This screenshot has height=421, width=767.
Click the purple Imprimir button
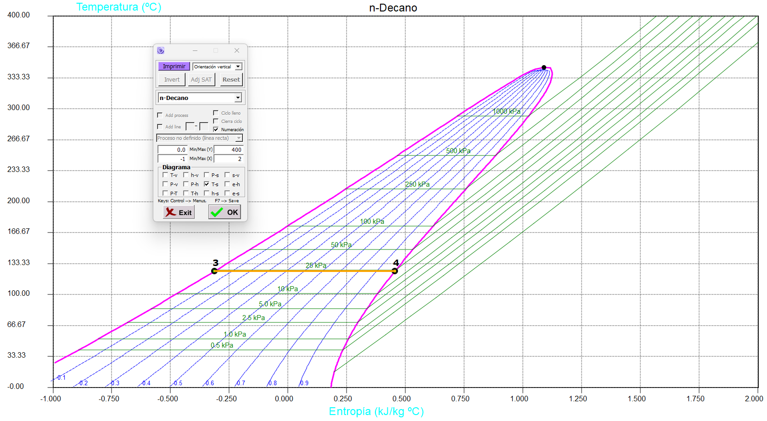pyautogui.click(x=174, y=66)
